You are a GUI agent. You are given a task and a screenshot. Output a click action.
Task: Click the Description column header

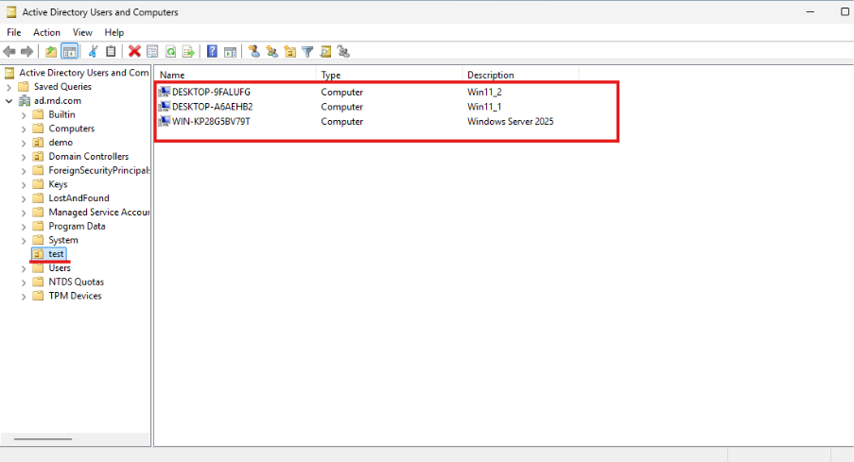(x=520, y=75)
